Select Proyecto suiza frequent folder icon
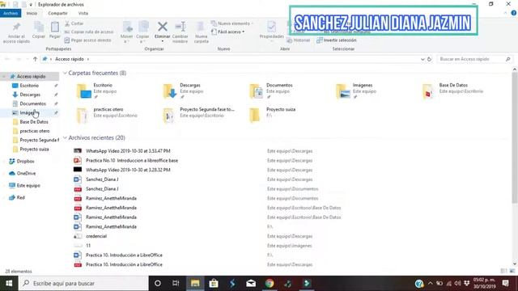518x291 pixels. click(x=255, y=115)
